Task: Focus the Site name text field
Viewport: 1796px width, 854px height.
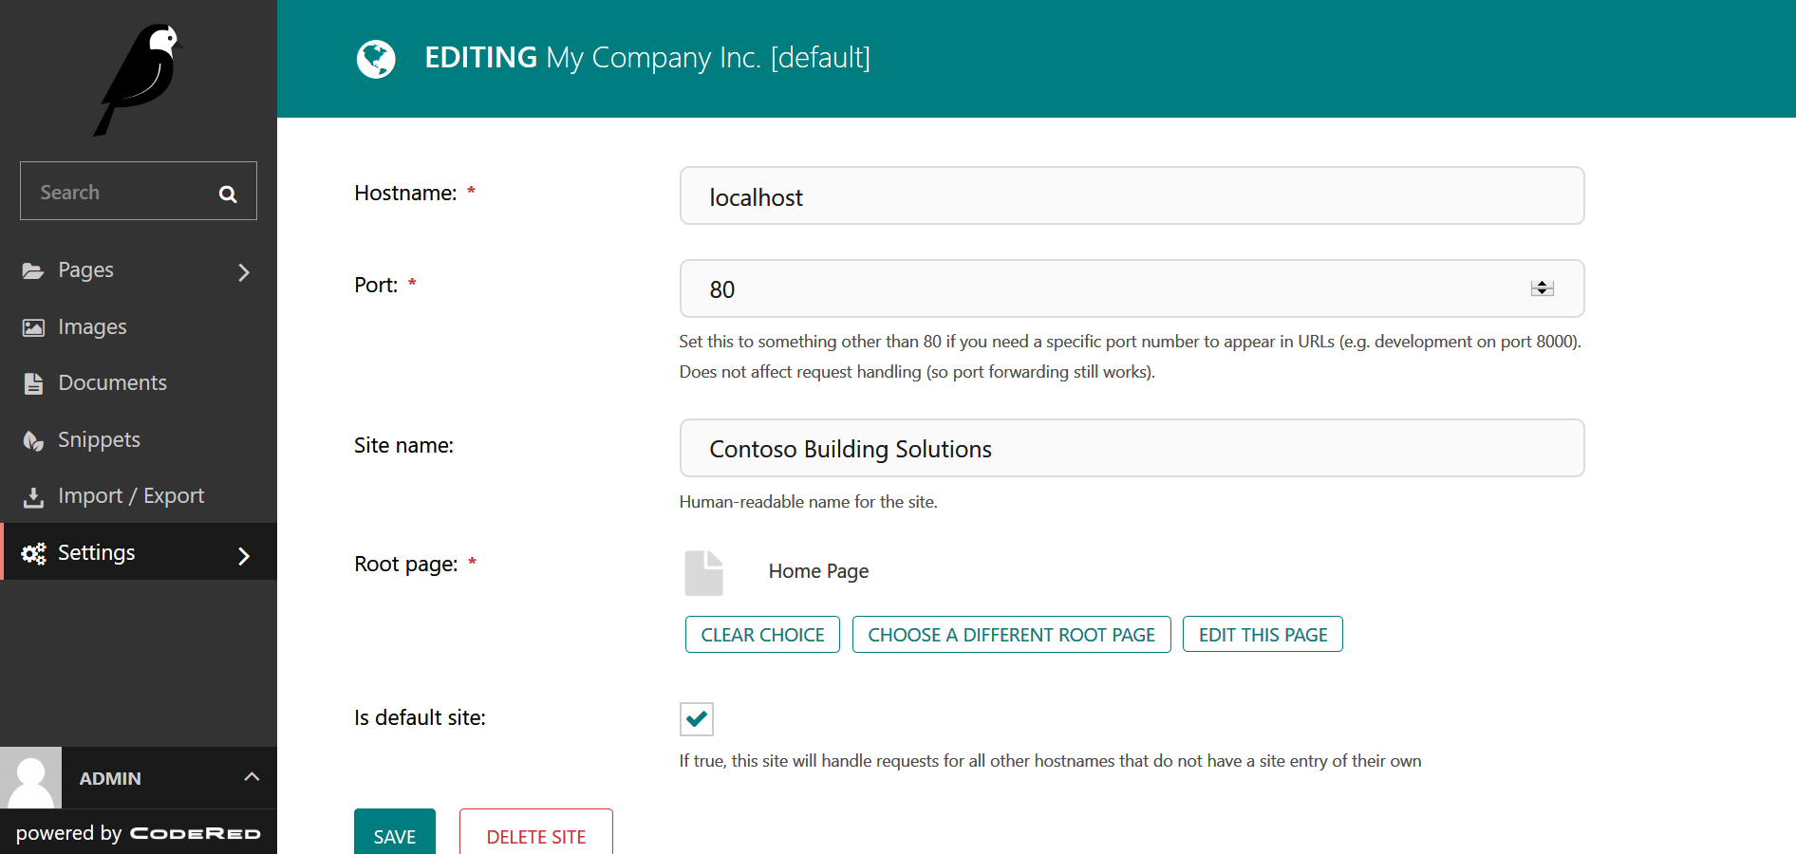Action: tap(1132, 449)
